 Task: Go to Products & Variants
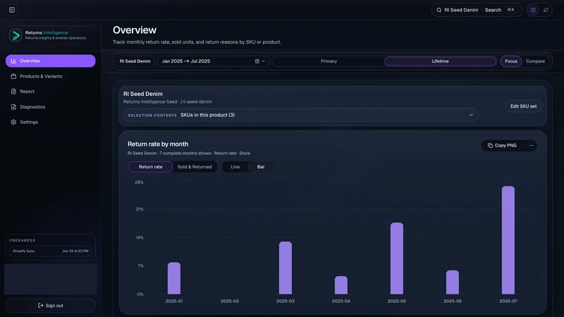[50, 76]
